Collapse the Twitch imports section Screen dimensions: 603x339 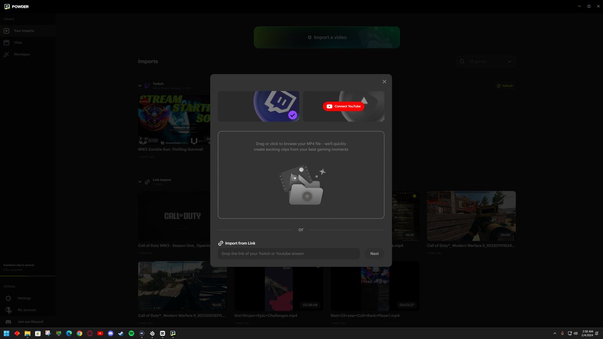coord(140,86)
